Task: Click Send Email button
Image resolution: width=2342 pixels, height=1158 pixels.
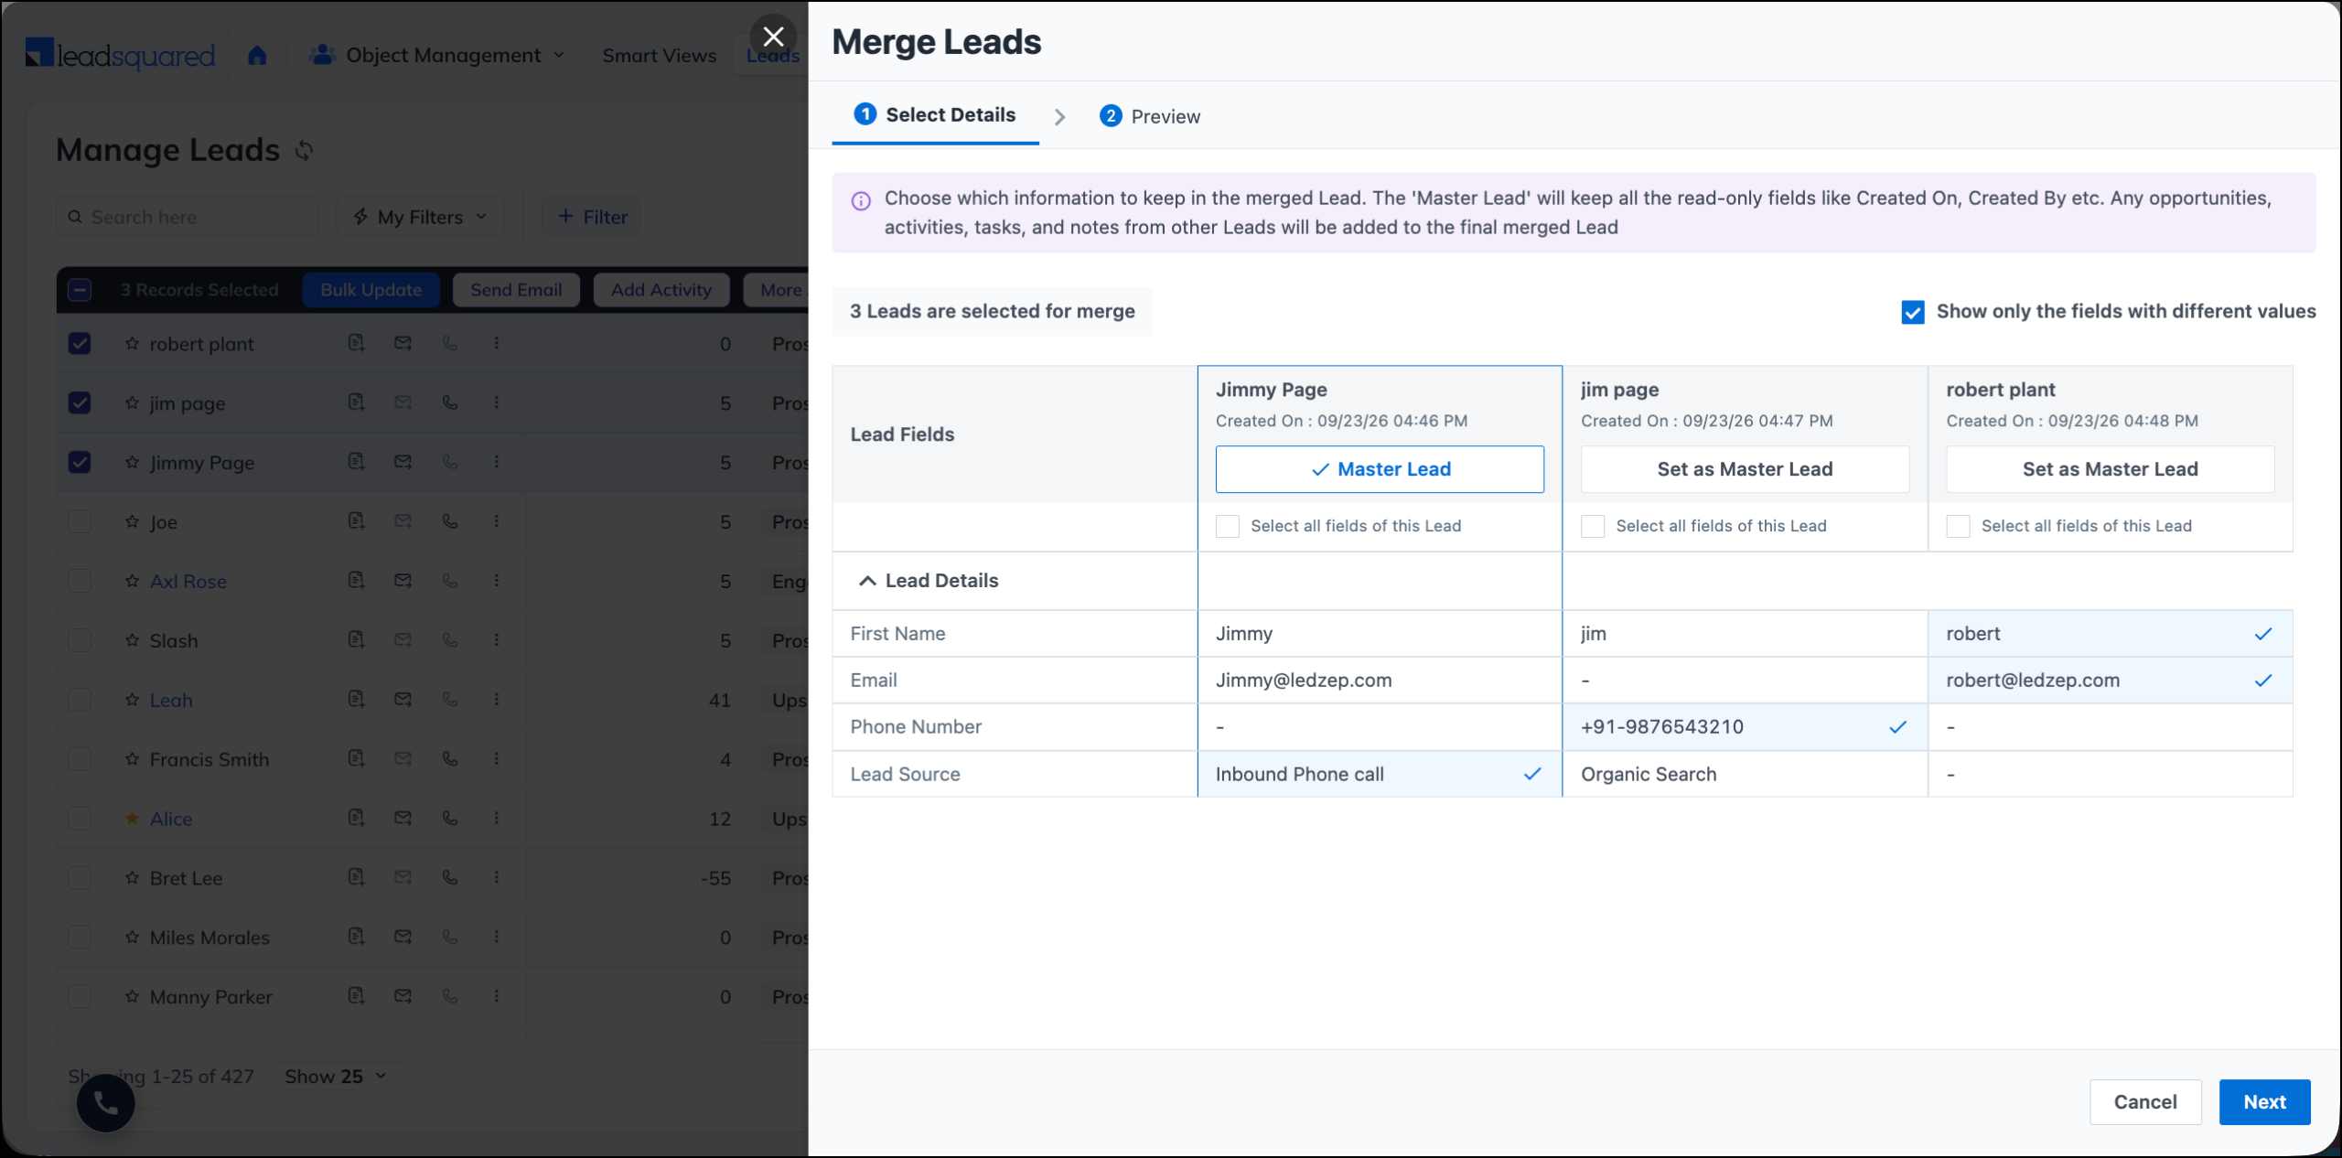Action: pyautogui.click(x=516, y=290)
